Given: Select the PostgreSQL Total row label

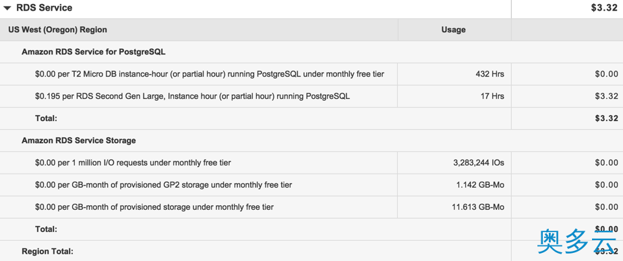Looking at the screenshot, I should click(46, 118).
